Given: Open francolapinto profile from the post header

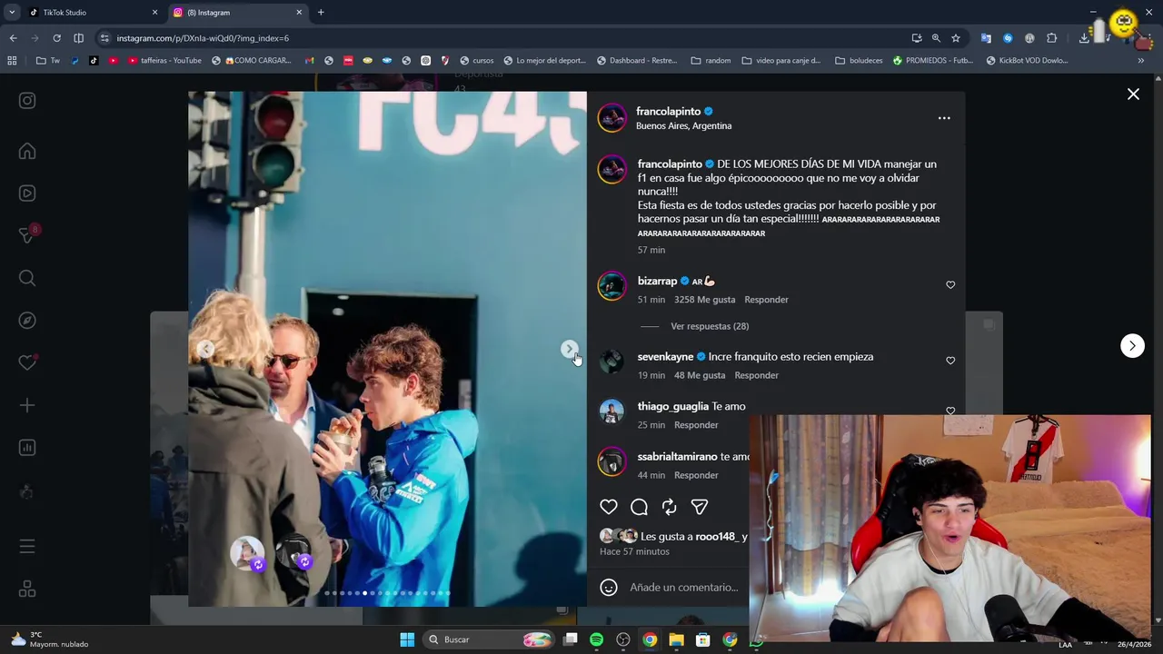Looking at the screenshot, I should point(668,111).
